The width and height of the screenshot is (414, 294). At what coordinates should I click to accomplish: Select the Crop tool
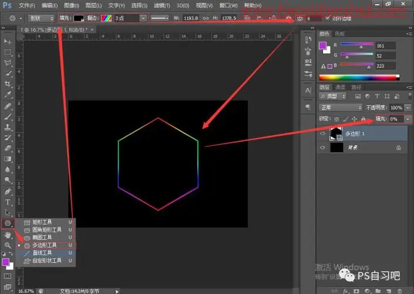coord(8,84)
